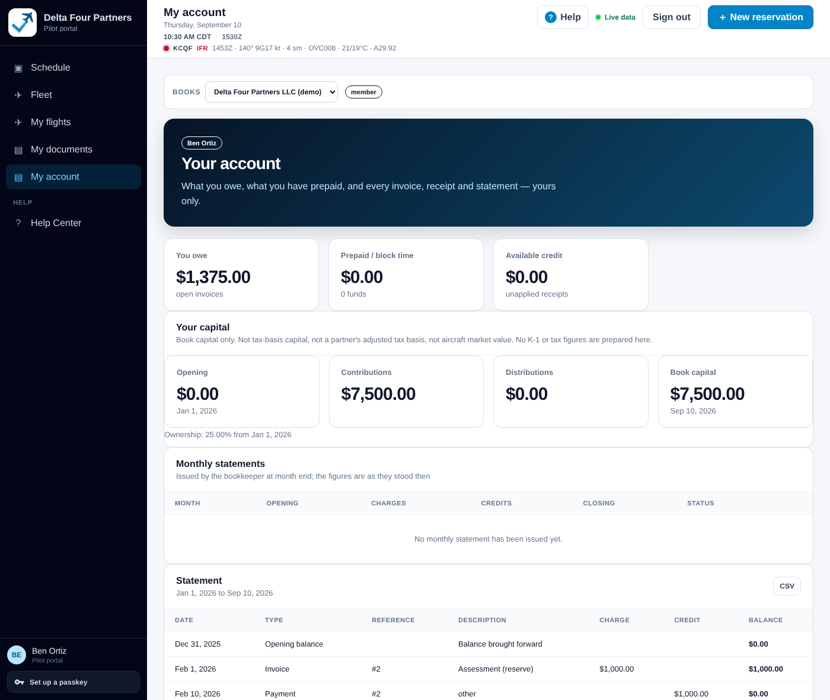Open My documents from the sidebar

click(74, 149)
